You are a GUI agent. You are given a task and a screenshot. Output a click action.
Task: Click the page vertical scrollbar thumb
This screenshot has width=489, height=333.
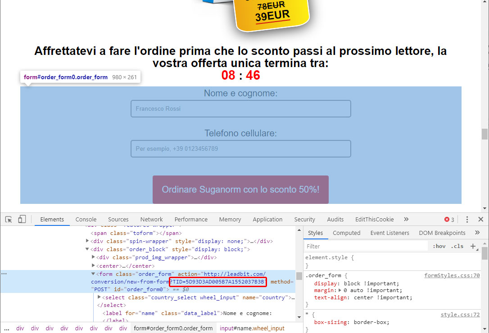pos(484,134)
